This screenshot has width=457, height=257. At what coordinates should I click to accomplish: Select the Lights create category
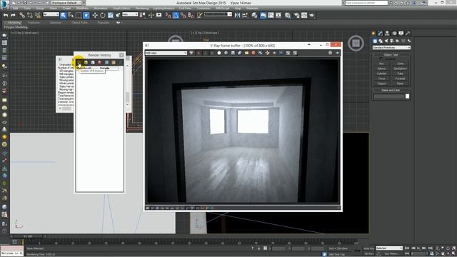[x=386, y=41]
